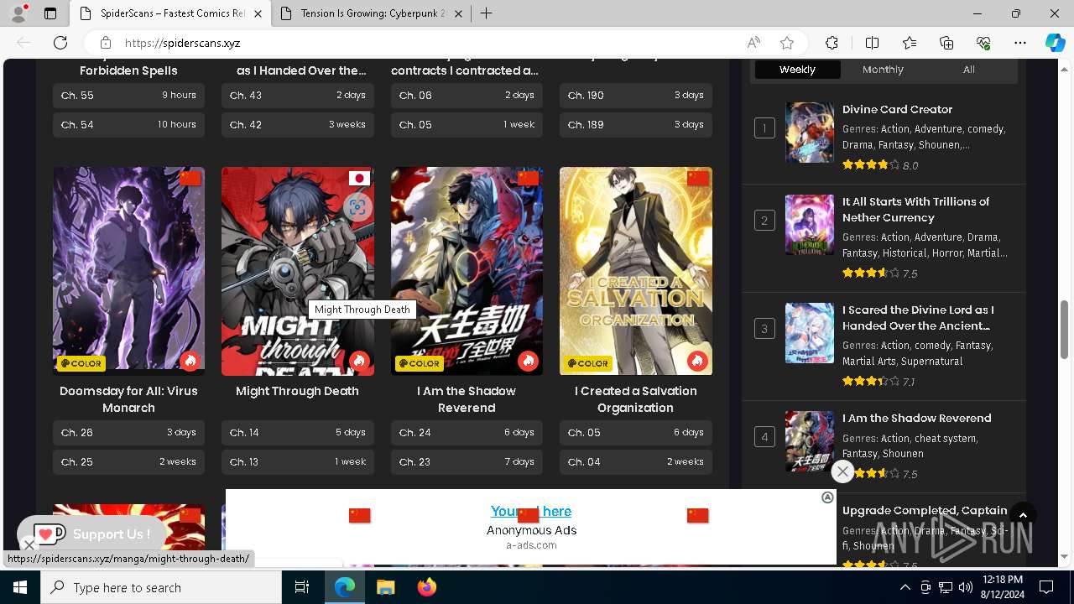Viewport: 1074px width, 604px height.
Task: Open File Explorer from taskbar
Action: [x=385, y=587]
